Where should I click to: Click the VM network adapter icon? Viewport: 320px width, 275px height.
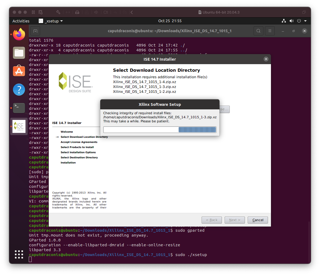point(68,12)
